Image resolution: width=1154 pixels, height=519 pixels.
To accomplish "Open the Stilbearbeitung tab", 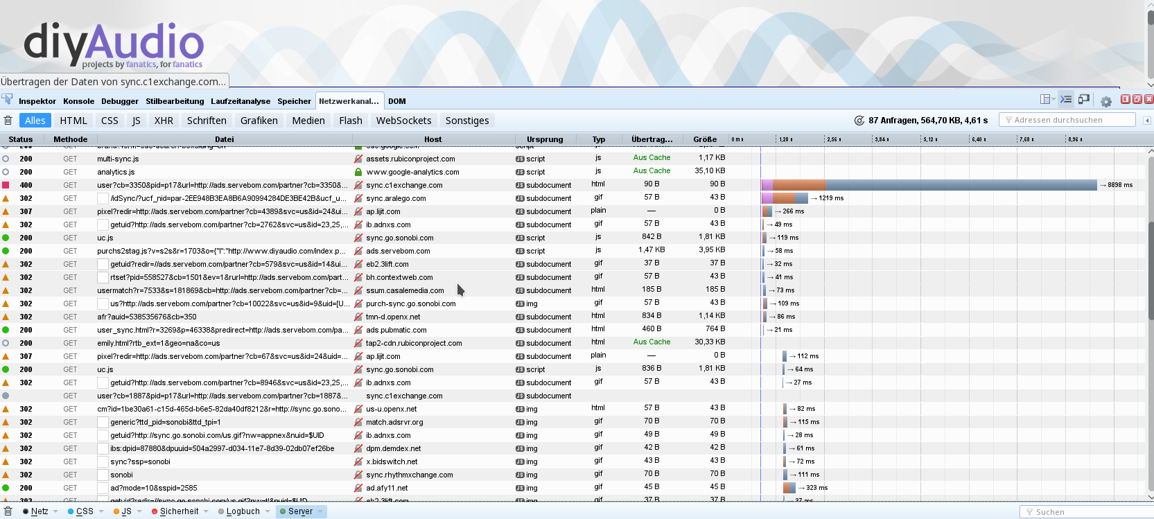I will (175, 101).
